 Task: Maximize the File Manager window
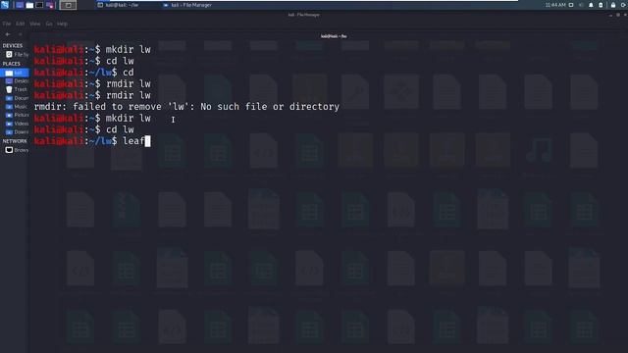(618, 15)
